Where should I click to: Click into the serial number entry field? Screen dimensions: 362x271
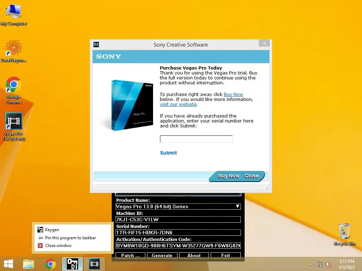click(196, 139)
